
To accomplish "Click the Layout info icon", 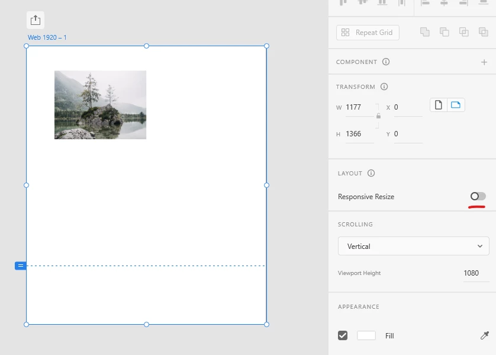I will (371, 173).
